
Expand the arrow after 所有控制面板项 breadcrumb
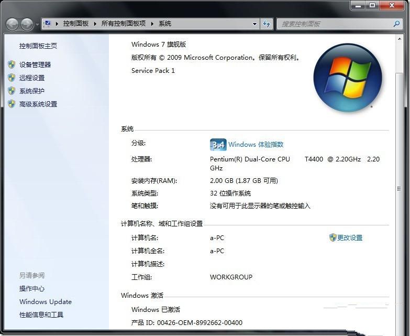coord(152,24)
